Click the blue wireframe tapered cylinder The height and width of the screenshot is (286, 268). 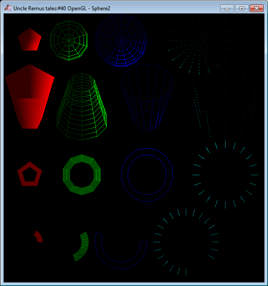[x=147, y=97]
